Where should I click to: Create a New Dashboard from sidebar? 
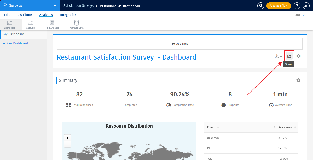(15, 43)
